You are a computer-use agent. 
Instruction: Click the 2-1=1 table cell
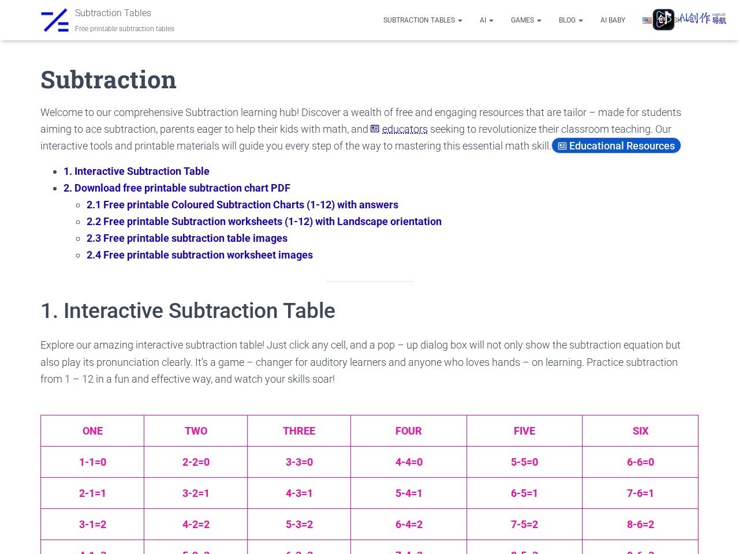tap(92, 493)
